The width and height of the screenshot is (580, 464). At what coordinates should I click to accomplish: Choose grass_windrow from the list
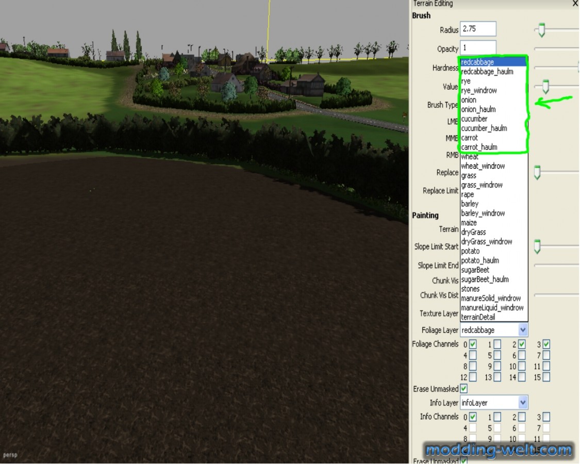(494, 185)
